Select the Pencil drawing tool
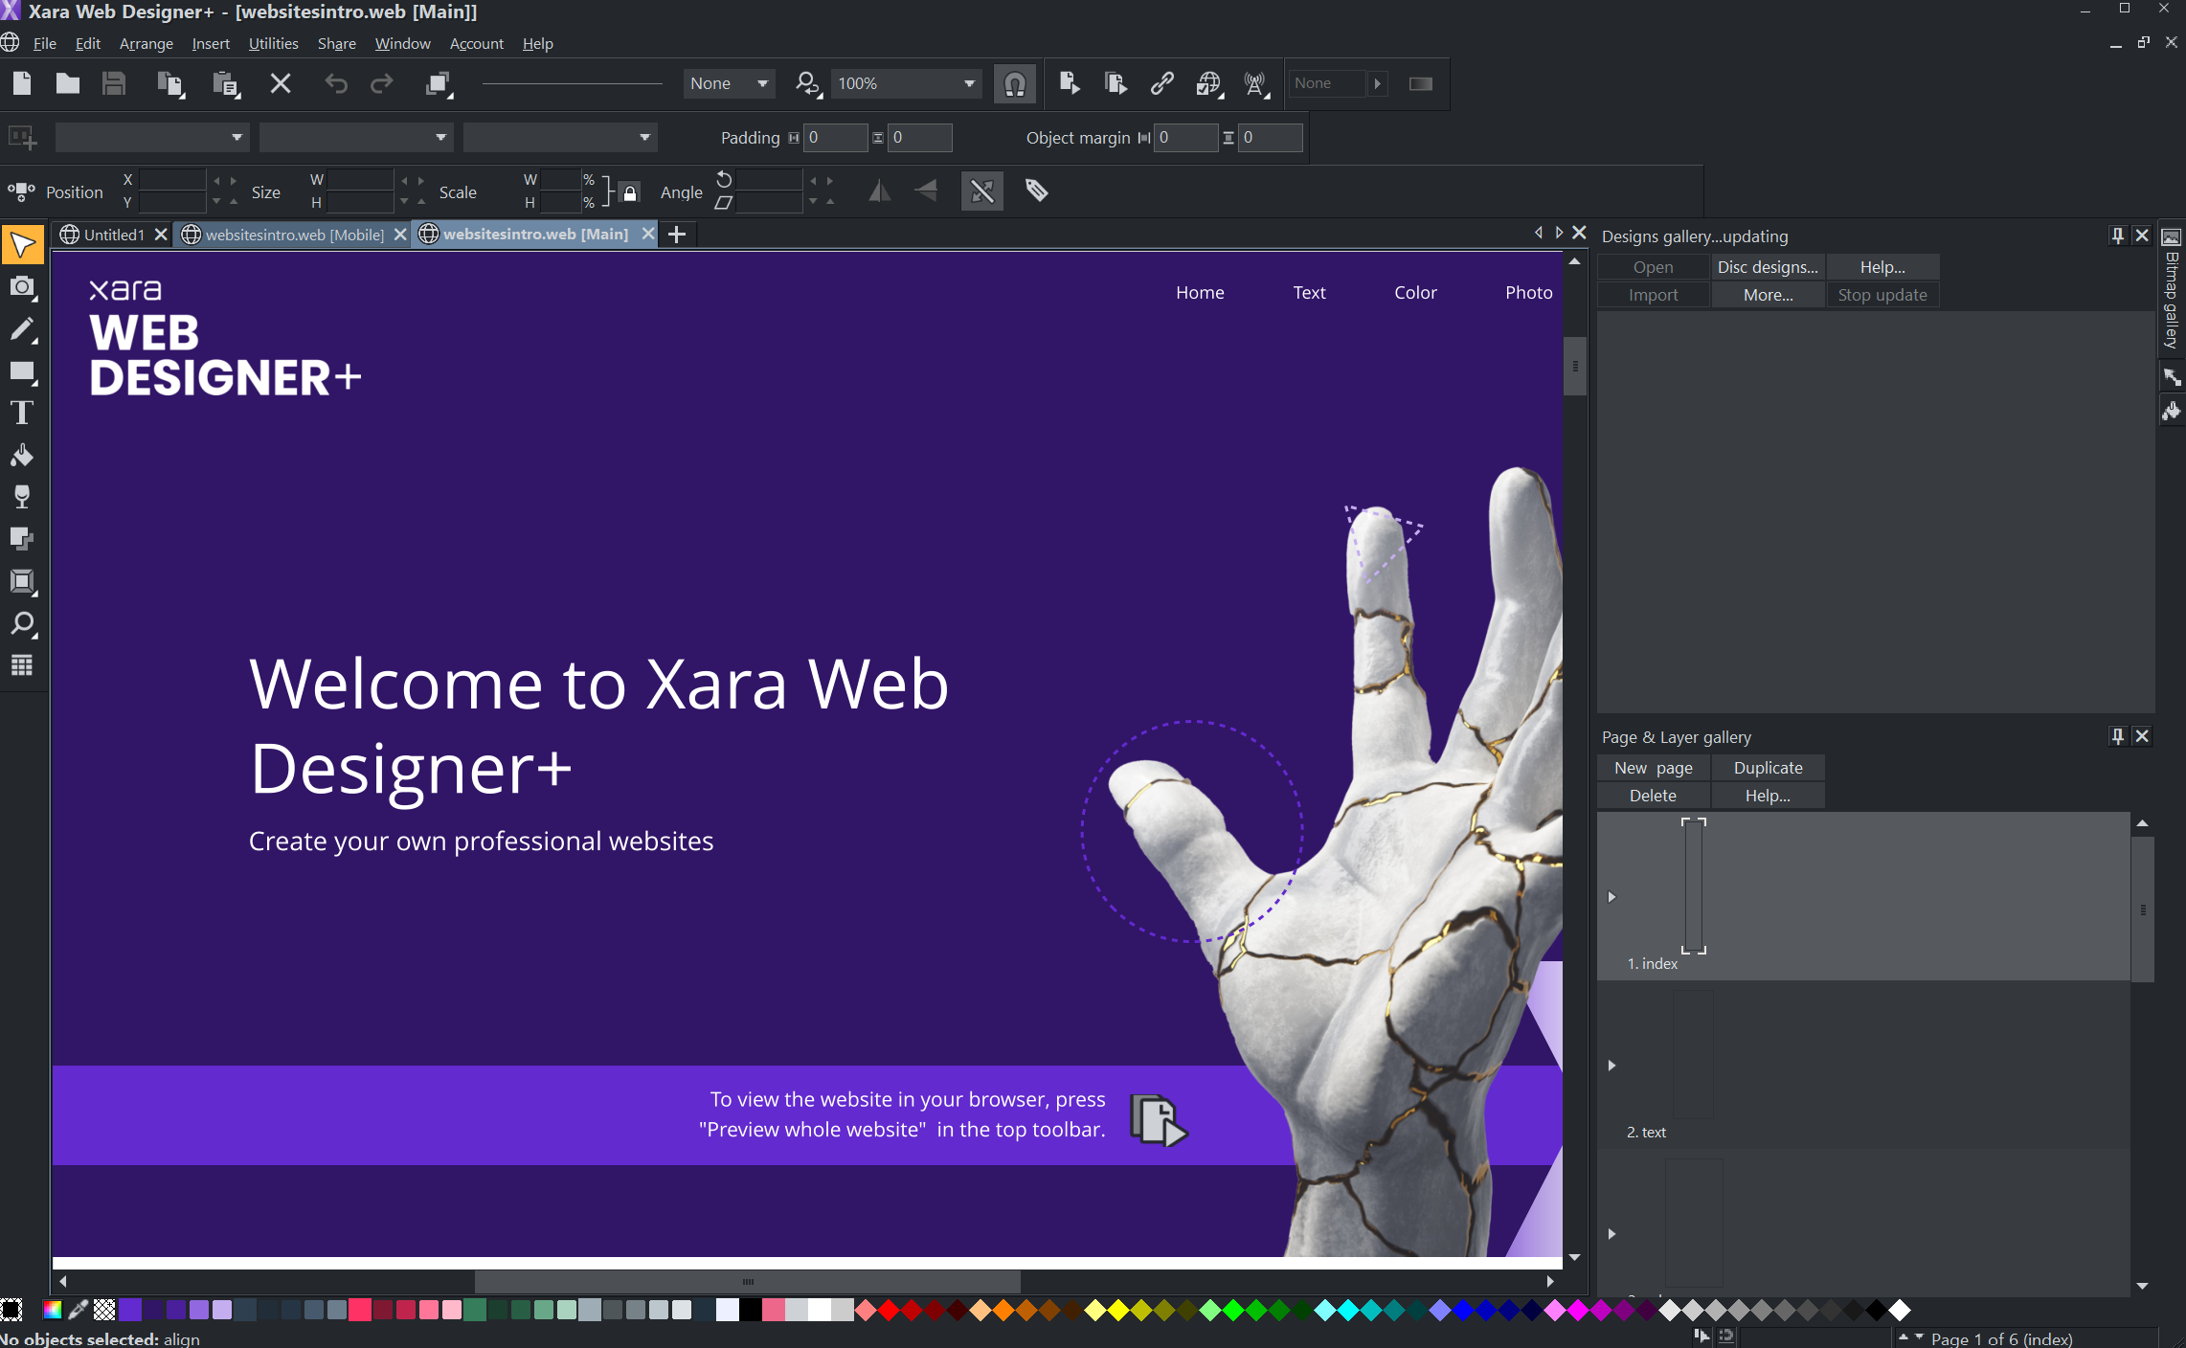The height and width of the screenshot is (1348, 2186). [22, 329]
